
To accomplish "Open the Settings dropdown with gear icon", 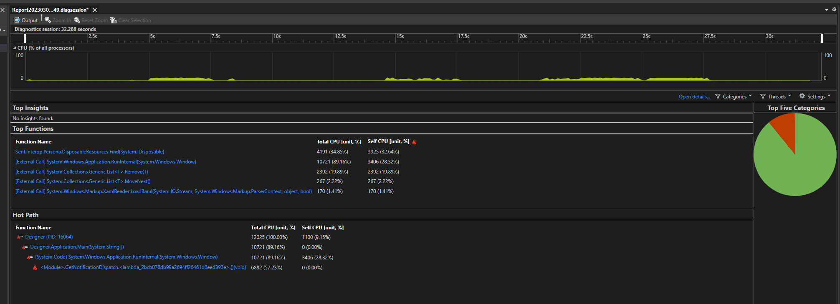I will point(815,97).
